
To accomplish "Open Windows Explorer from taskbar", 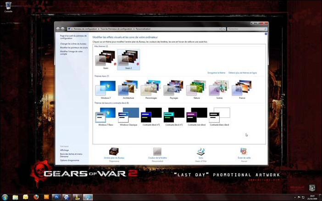I will click(15, 197).
